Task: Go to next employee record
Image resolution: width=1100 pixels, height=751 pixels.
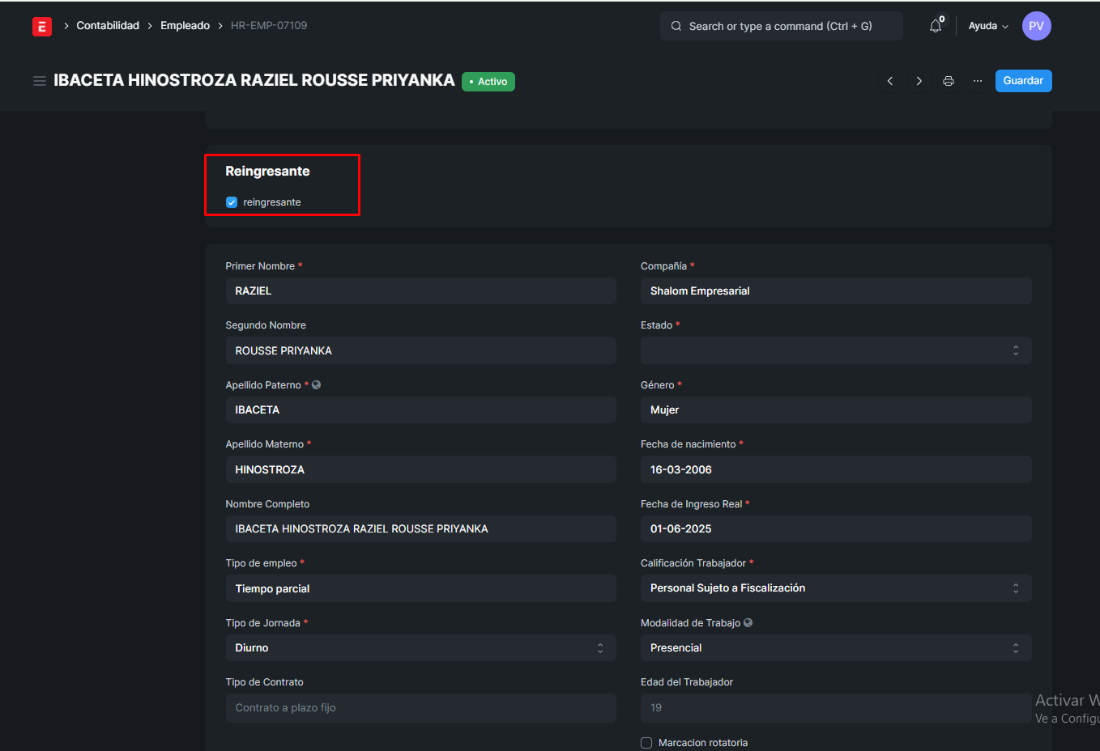Action: coord(919,81)
